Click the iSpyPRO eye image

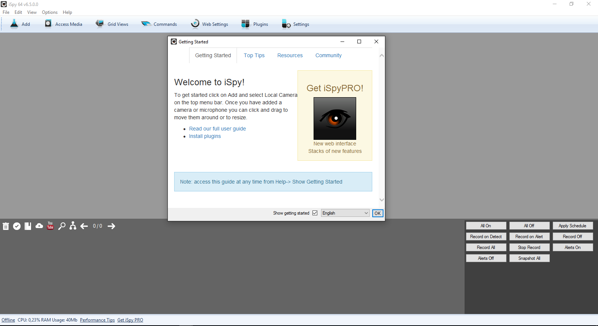pos(335,119)
